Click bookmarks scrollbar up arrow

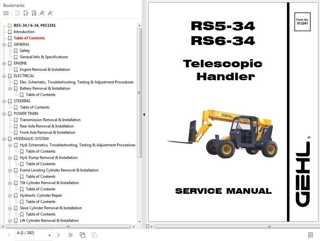[140, 25]
